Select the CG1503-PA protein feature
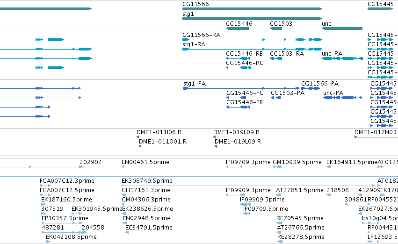This screenshot has height=244, width=398. pos(275,98)
